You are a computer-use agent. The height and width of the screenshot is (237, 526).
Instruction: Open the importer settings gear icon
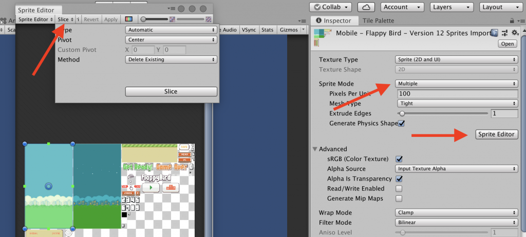tap(514, 33)
